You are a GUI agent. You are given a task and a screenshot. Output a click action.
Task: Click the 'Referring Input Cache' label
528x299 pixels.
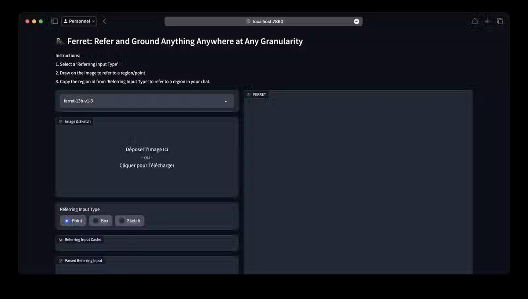click(x=83, y=240)
